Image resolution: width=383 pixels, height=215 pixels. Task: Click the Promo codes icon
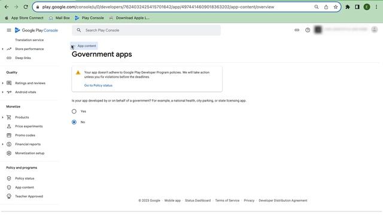[x=9, y=136]
